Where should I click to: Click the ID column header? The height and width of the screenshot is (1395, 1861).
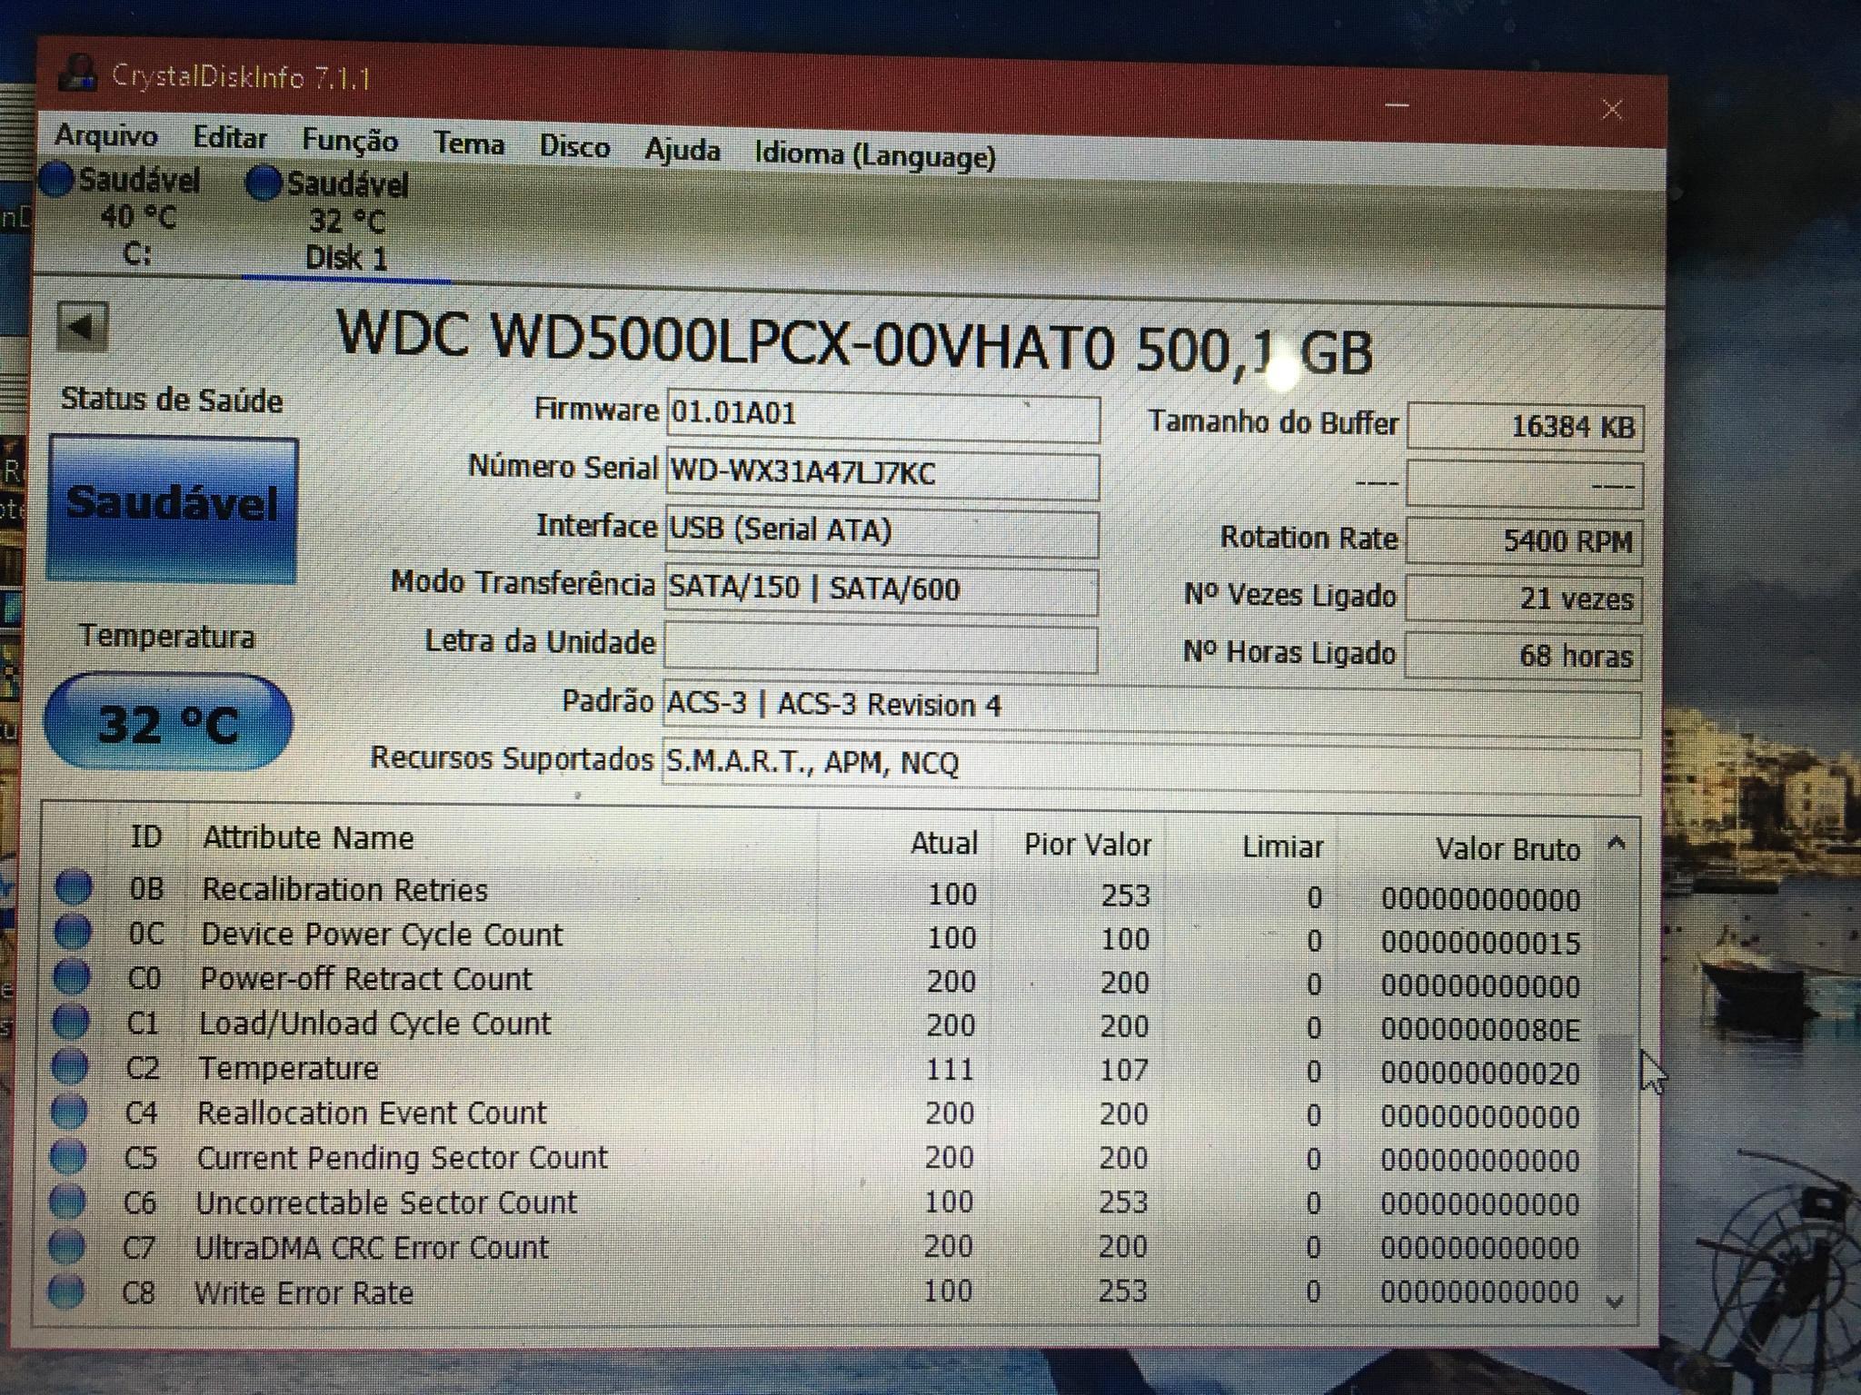tap(145, 836)
